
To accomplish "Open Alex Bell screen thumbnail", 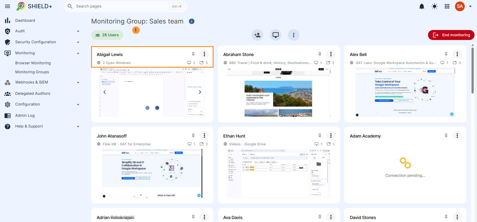I will click(x=405, y=92).
